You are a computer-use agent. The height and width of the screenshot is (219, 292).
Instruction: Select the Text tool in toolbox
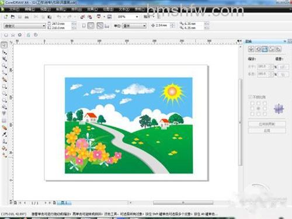click(x=4, y=113)
